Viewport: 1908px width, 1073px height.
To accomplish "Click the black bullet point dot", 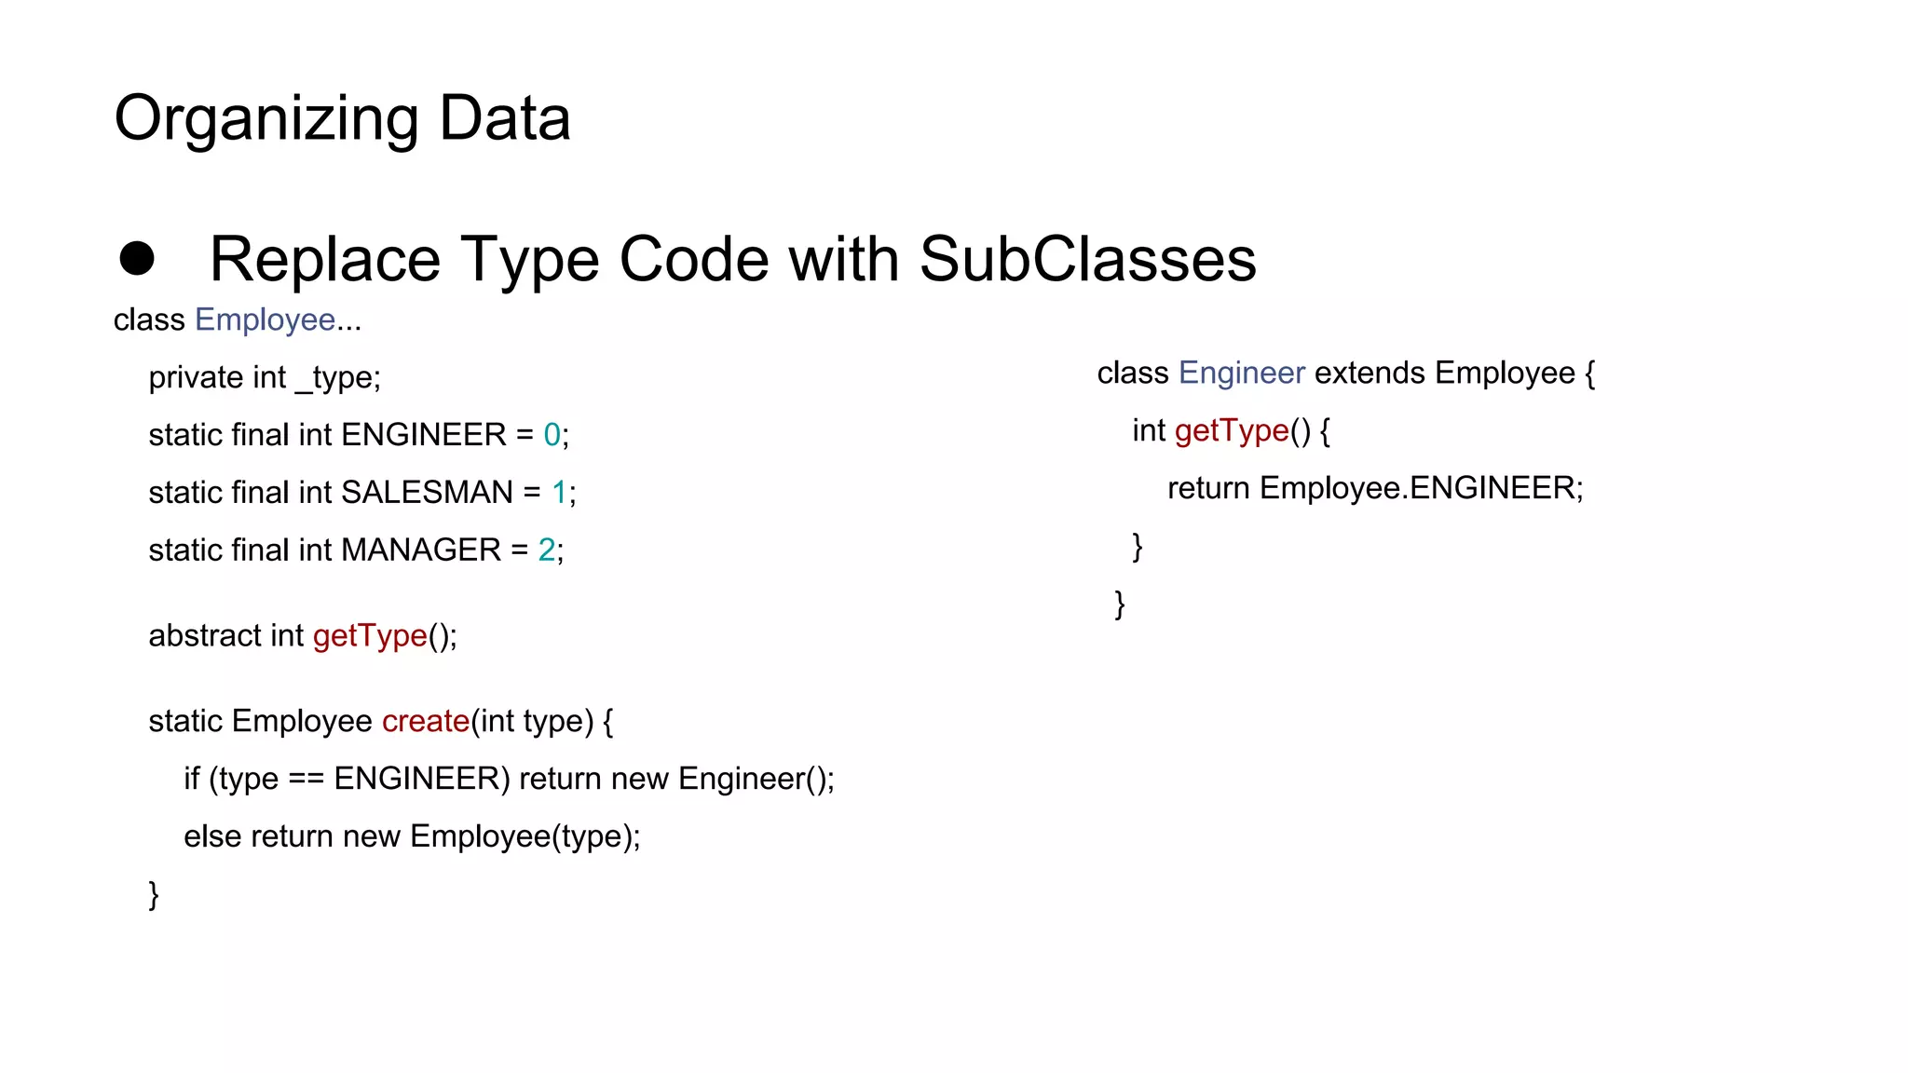I will (x=137, y=259).
